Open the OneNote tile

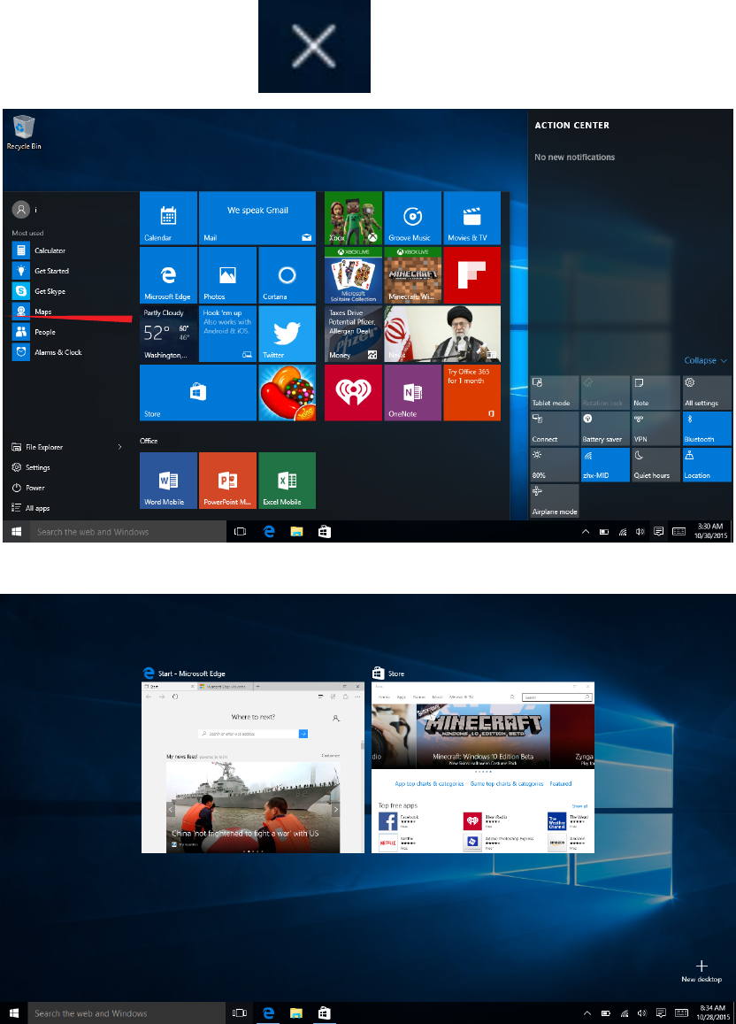(x=412, y=392)
